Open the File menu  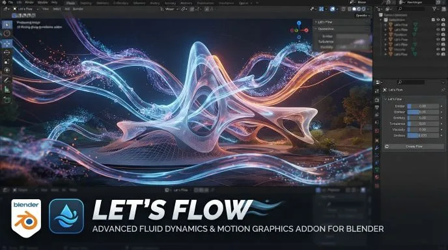(x=10, y=3)
